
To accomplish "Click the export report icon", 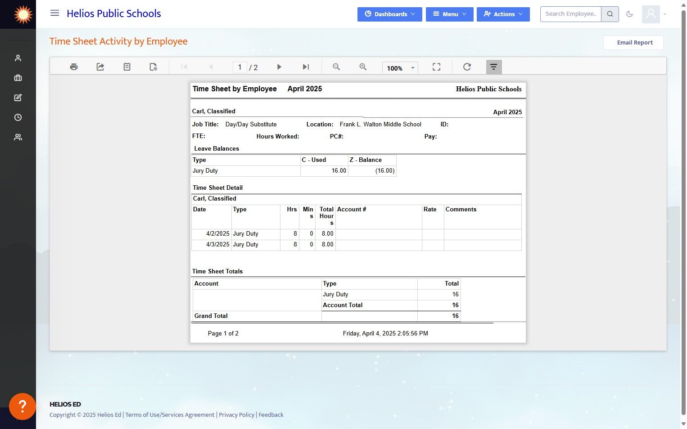I will click(100, 67).
